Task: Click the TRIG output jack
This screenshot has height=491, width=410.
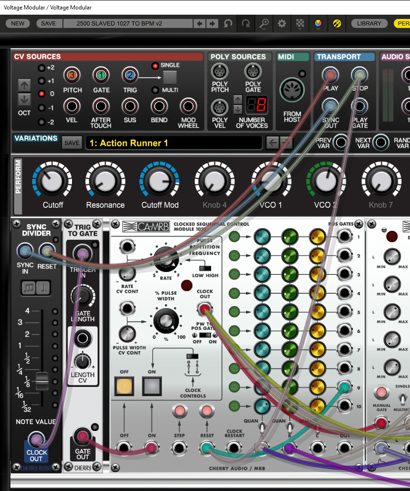Action: point(130,75)
